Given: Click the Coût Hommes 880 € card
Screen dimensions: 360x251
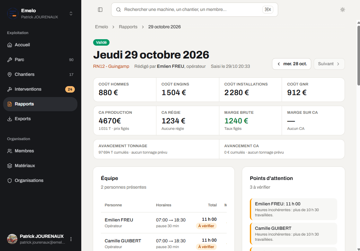Looking at the screenshot, I should [x=125, y=90].
